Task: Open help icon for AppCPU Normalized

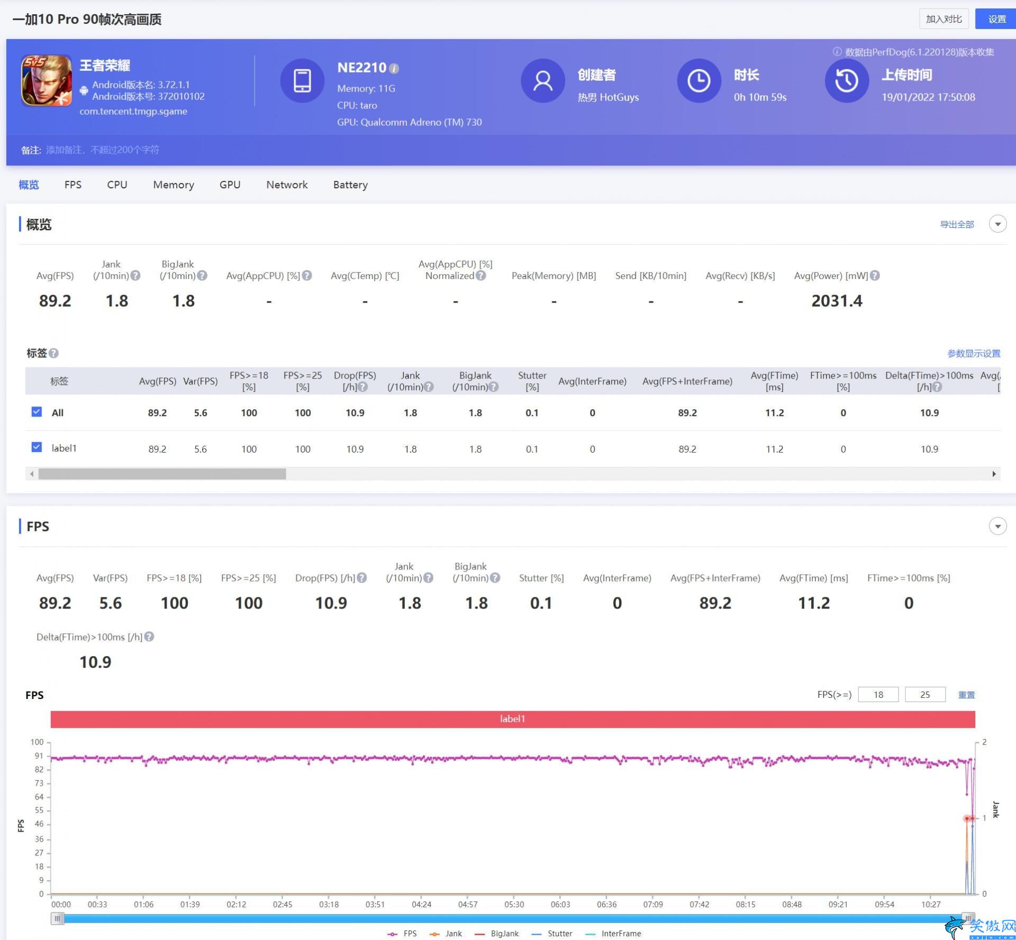Action: [480, 275]
